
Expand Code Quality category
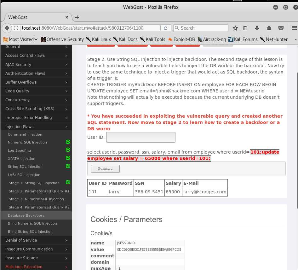[36, 91]
